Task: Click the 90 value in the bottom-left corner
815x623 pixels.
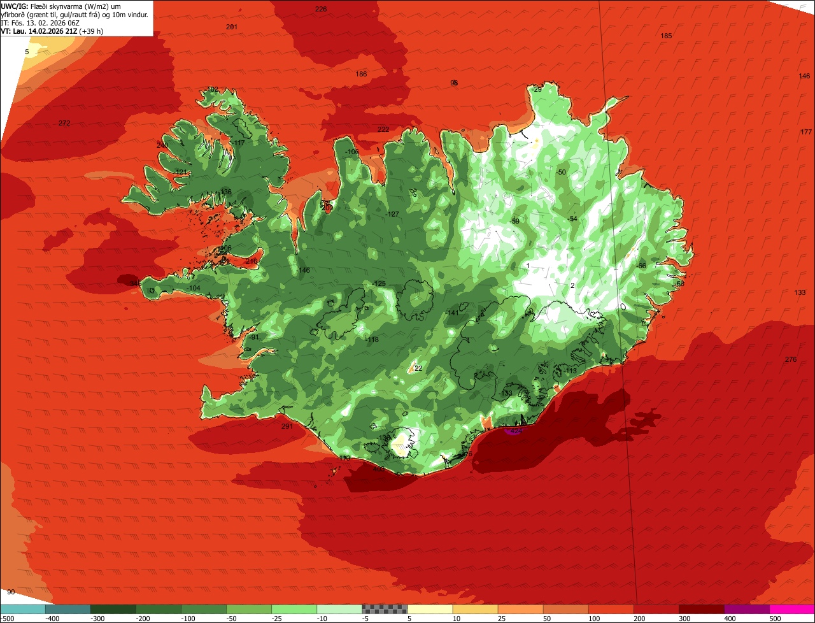Action: click(10, 592)
